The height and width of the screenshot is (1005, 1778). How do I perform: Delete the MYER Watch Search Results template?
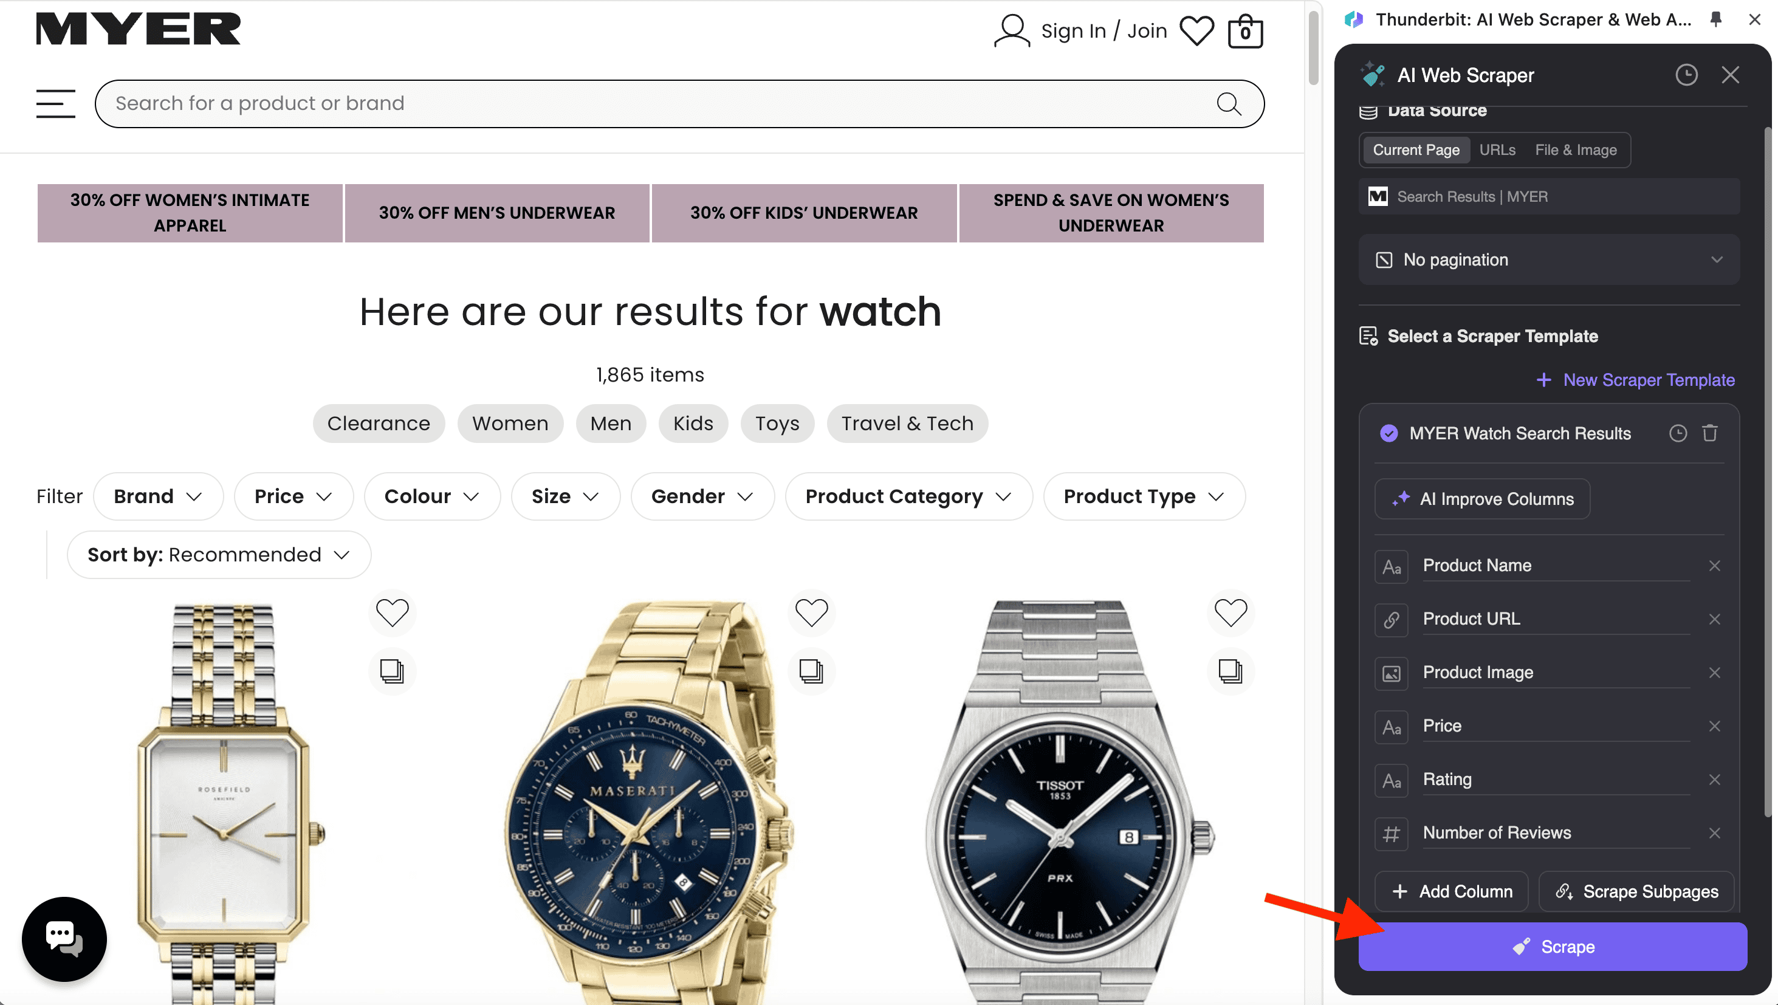(1710, 433)
